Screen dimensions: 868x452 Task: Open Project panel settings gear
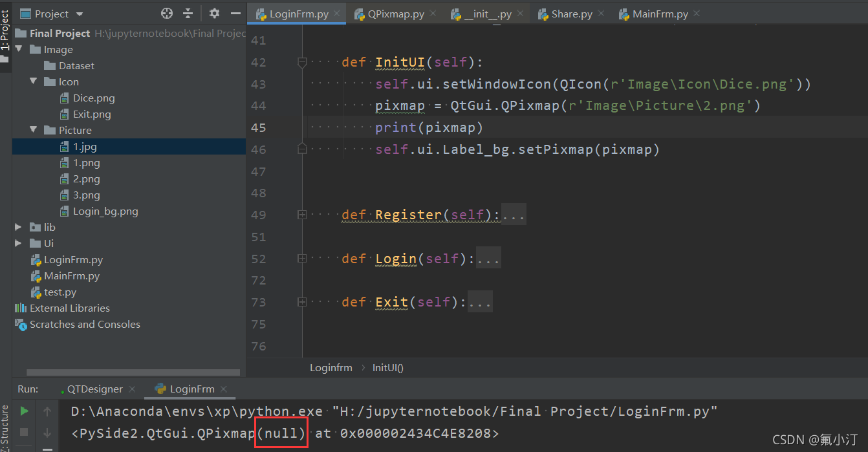coord(215,14)
